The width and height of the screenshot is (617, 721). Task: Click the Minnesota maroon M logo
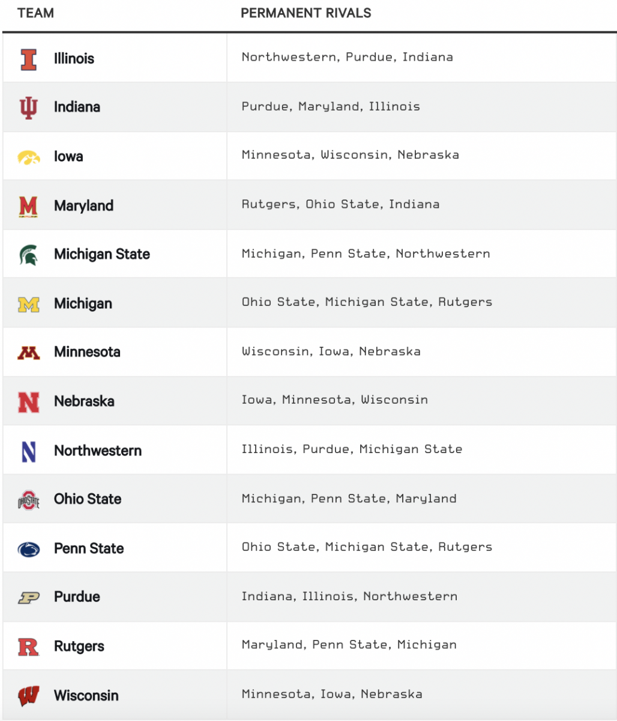(28, 353)
